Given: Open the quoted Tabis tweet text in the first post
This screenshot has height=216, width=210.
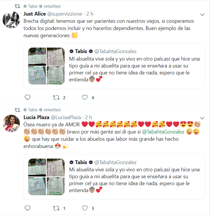Looking at the screenshot, I should (134, 69).
